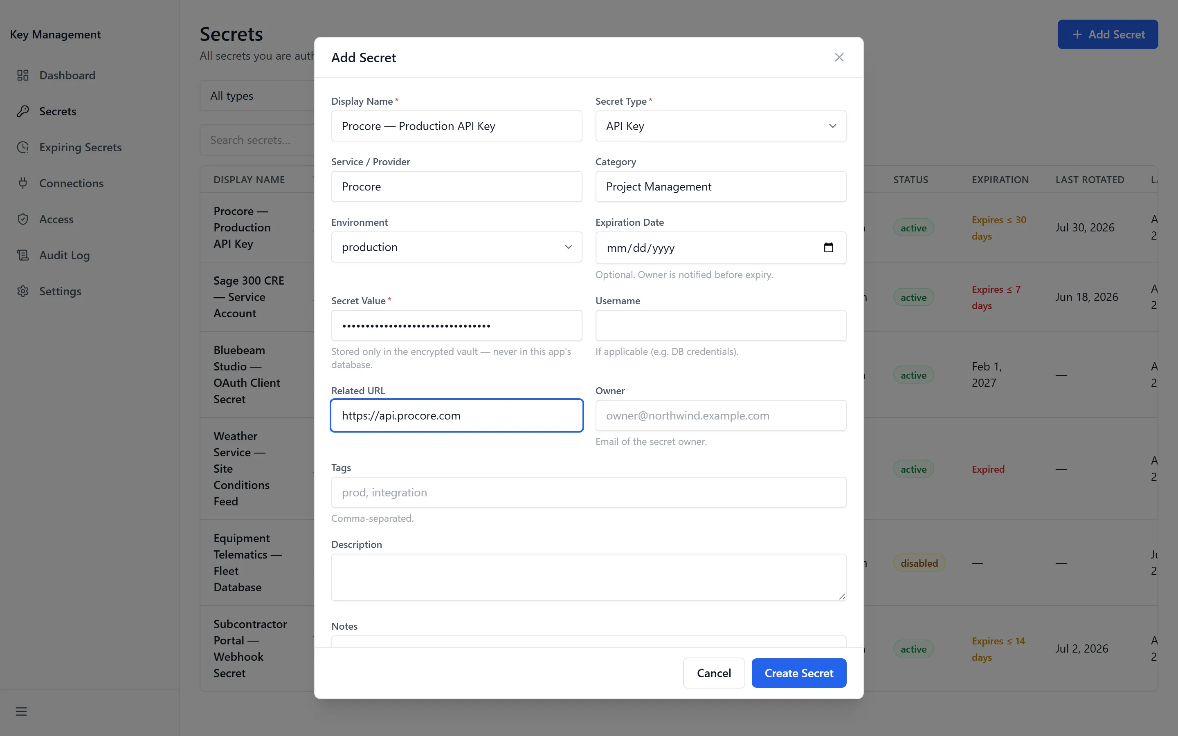Click the STATUS column header
Viewport: 1178px width, 736px height.
tap(910, 180)
